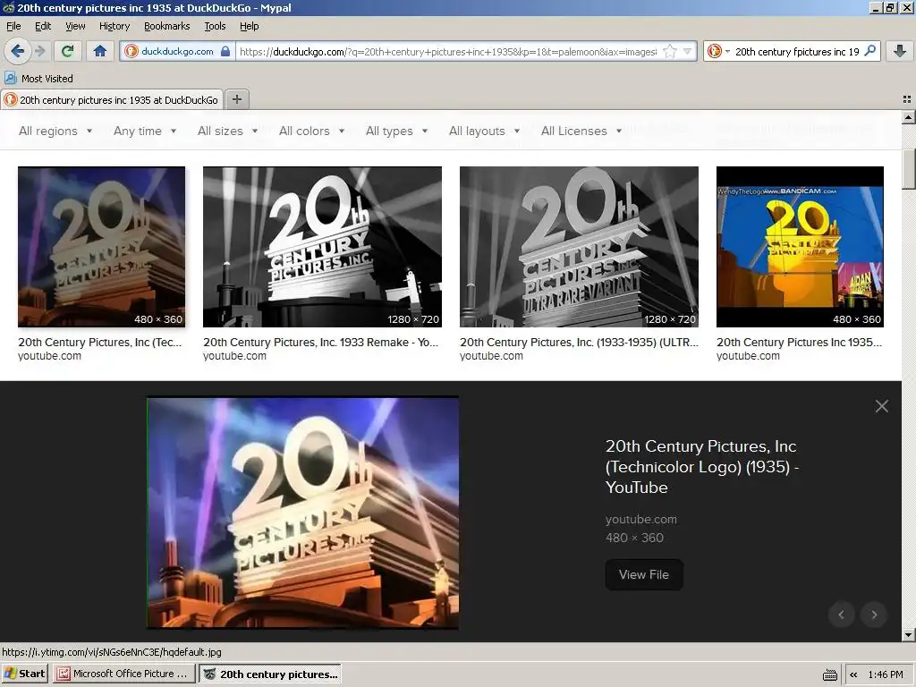The height and width of the screenshot is (687, 916).
Task: Expand the All sizes filter
Action: (227, 131)
